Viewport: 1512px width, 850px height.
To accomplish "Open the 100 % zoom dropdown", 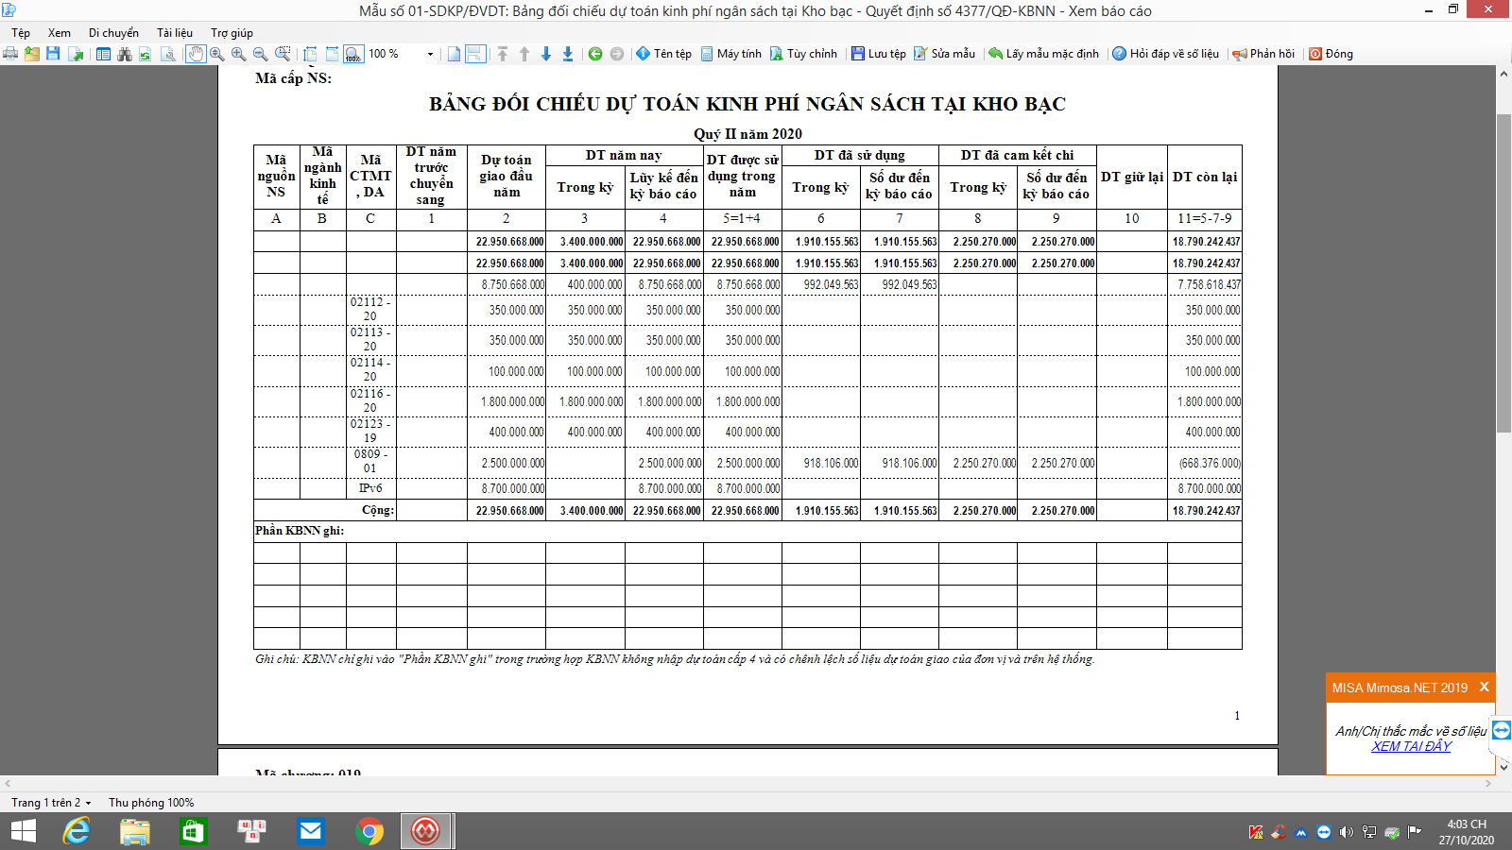I will pos(430,54).
